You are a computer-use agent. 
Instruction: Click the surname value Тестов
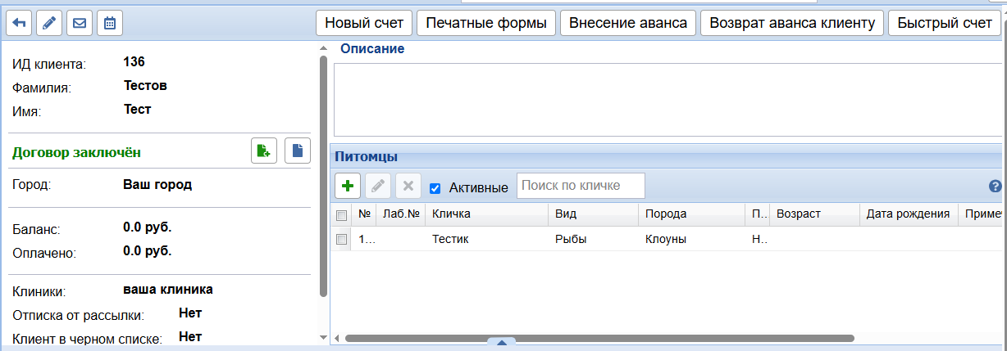click(145, 85)
